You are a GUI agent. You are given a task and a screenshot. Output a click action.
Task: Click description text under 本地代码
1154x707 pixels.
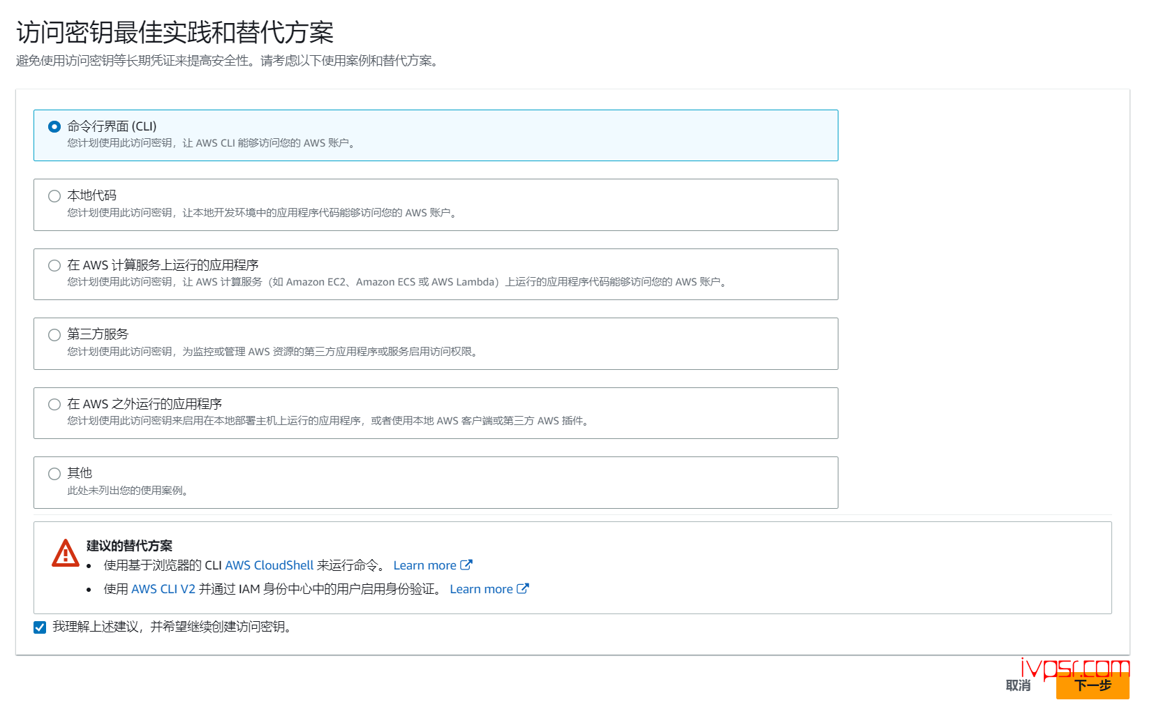point(263,213)
